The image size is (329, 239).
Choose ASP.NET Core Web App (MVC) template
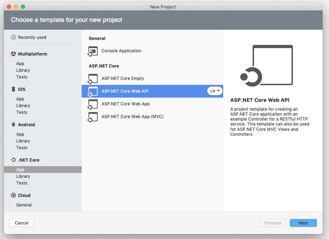tap(152, 117)
